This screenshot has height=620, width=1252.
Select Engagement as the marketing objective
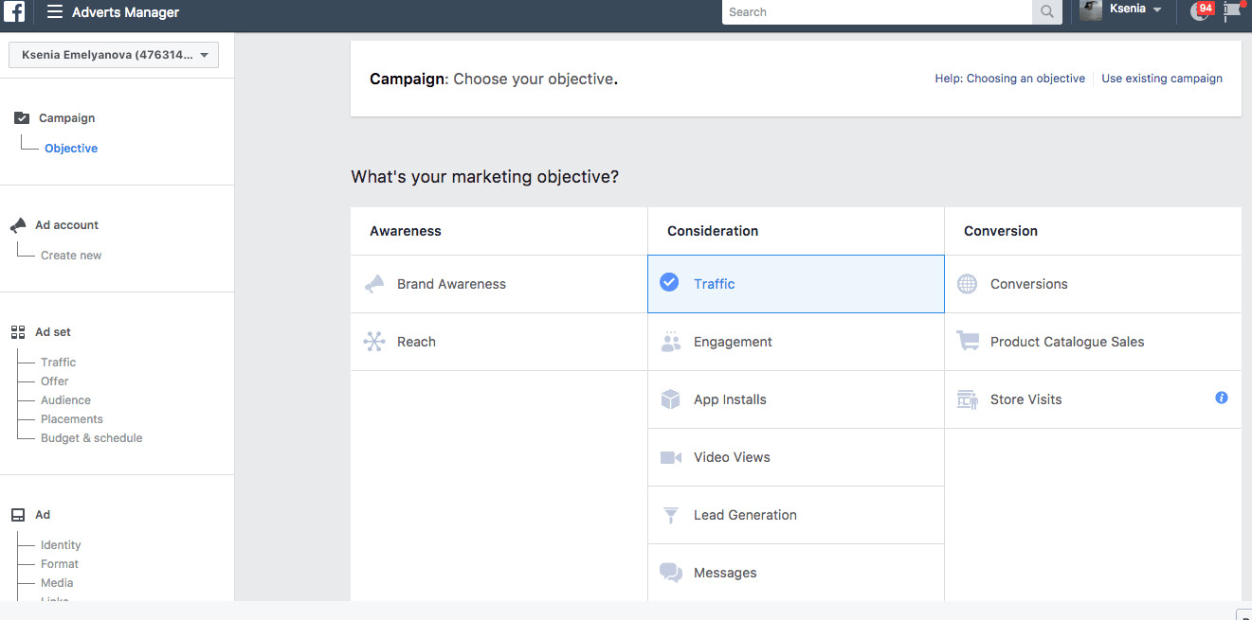(x=733, y=341)
